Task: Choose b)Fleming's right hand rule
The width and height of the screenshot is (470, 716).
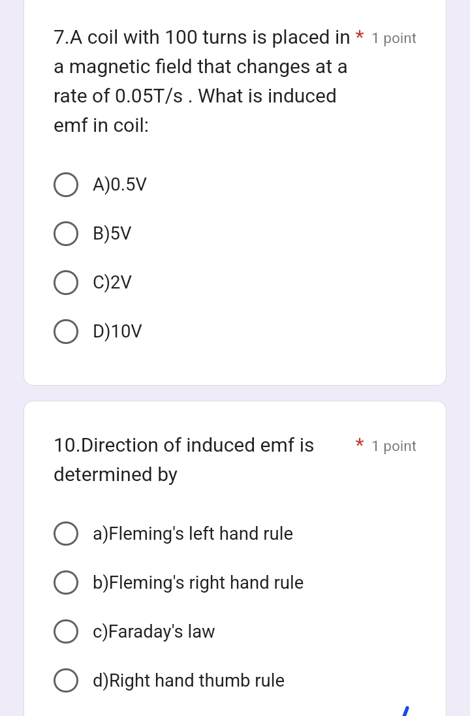Action: (x=66, y=583)
